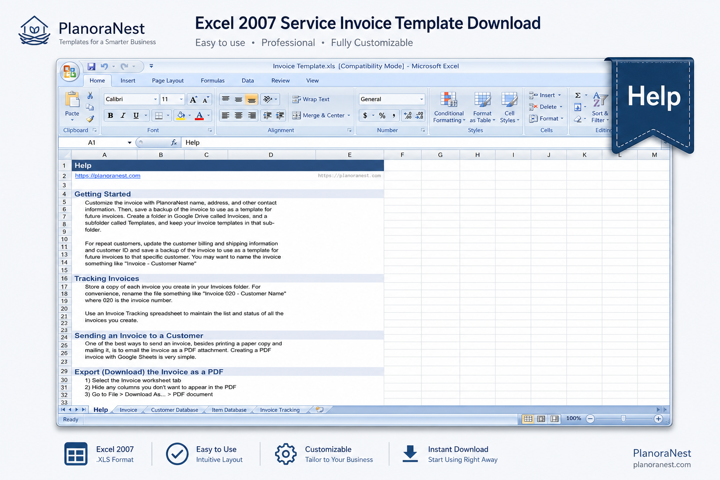
Task: Switch to Page Break Preview
Action: coord(555,419)
